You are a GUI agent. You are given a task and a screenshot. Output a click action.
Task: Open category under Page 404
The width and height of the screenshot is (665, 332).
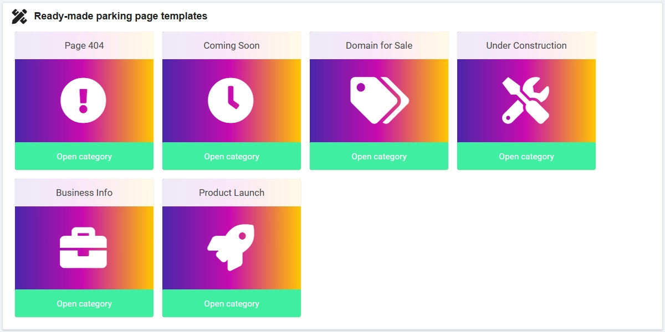(x=84, y=157)
